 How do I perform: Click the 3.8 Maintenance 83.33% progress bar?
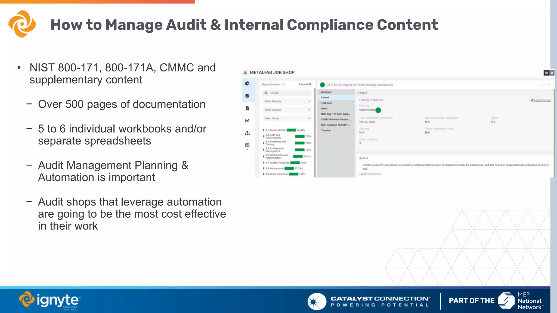(x=289, y=168)
